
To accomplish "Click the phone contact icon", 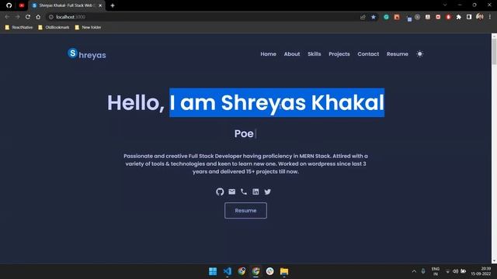I will (244, 191).
